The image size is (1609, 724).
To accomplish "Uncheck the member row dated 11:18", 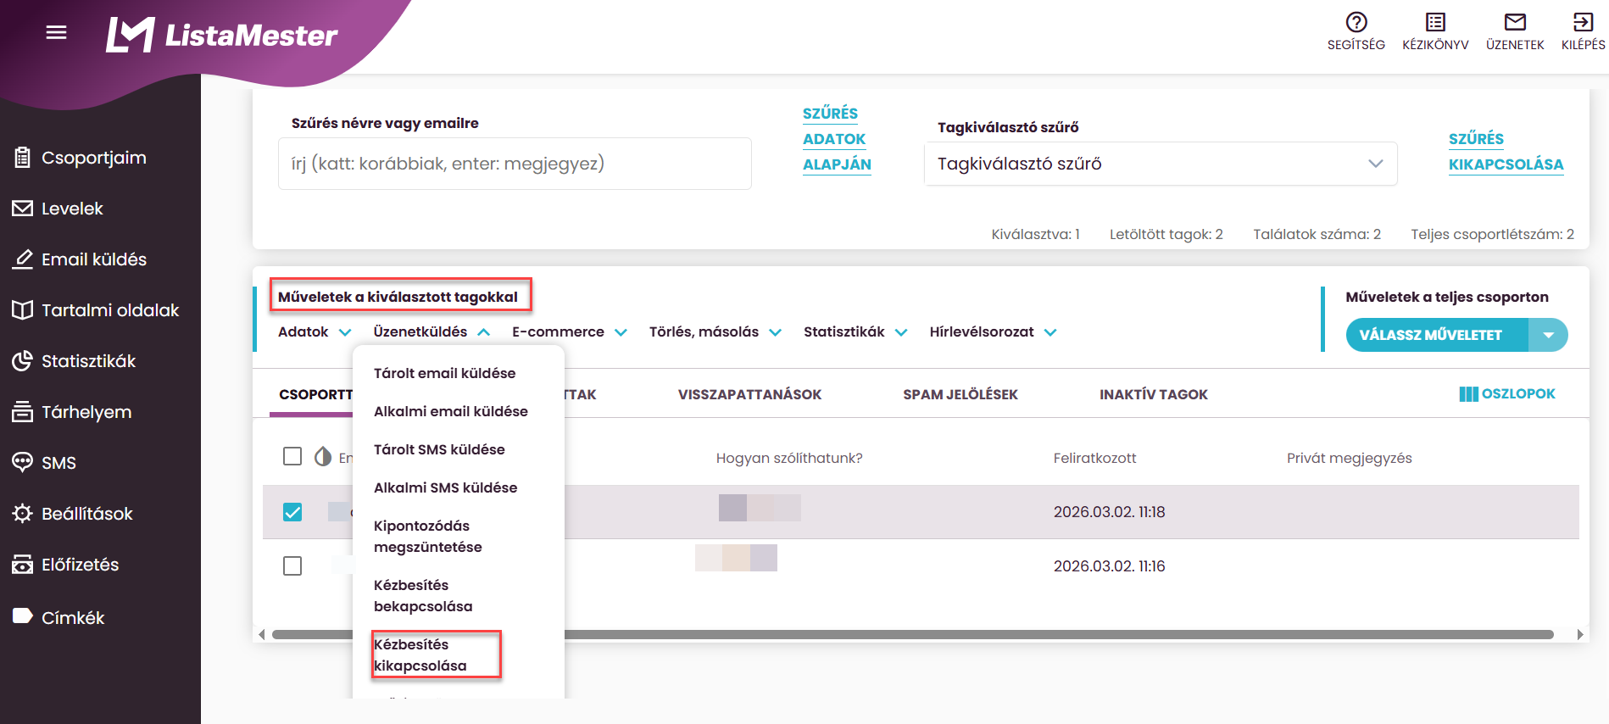I will point(292,512).
